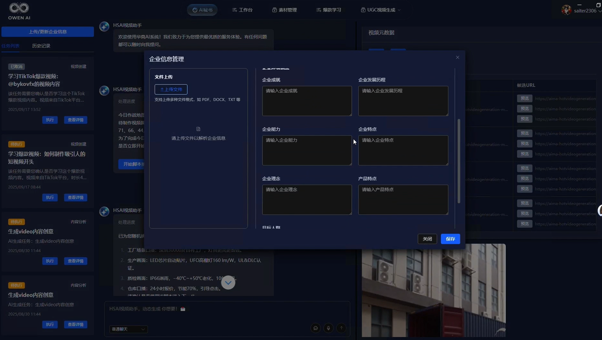Click the toolbox icon beside the microphone
This screenshot has width=602, height=340.
click(x=315, y=328)
